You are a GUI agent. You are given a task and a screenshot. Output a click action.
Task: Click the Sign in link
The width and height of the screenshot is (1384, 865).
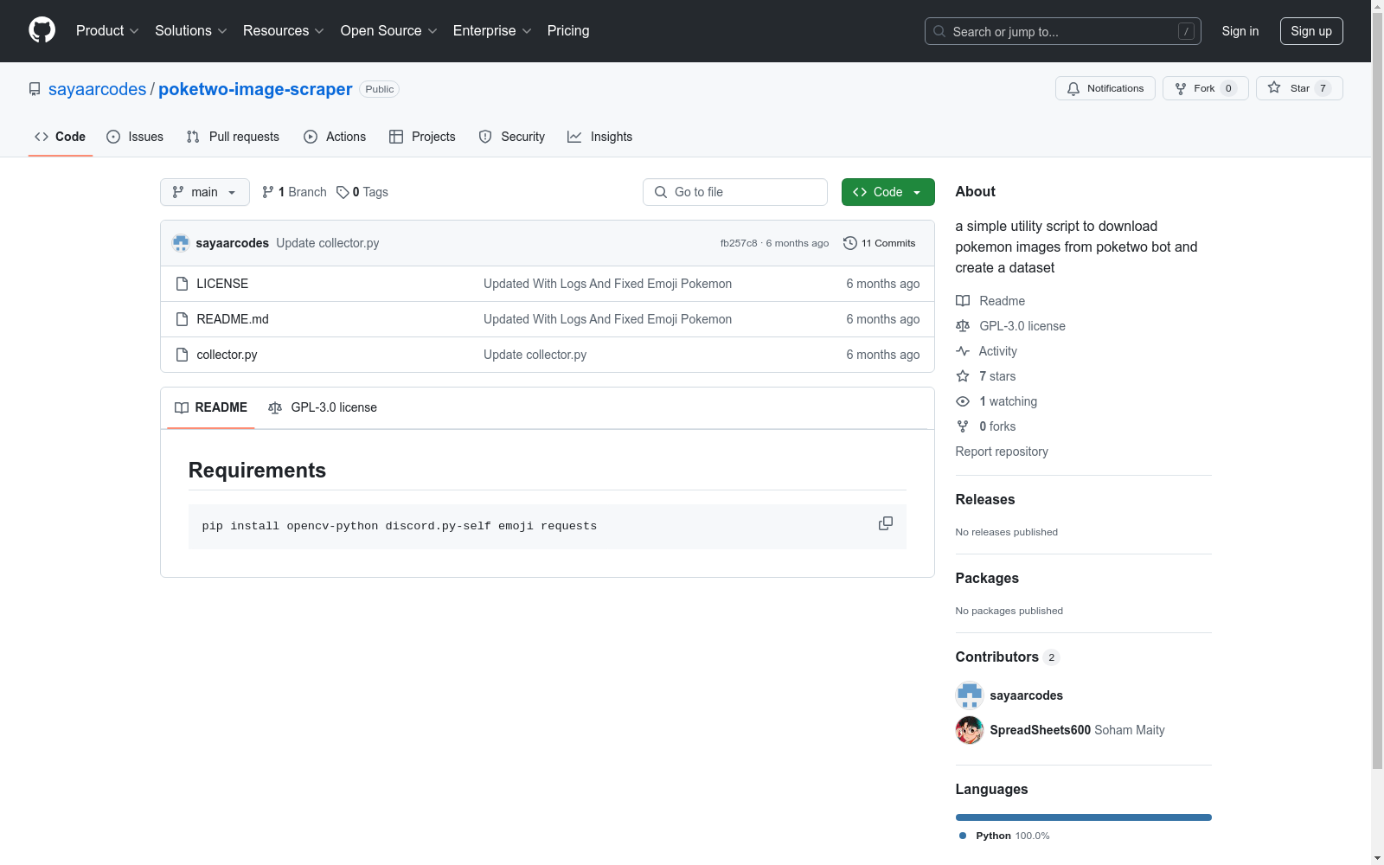click(x=1240, y=31)
